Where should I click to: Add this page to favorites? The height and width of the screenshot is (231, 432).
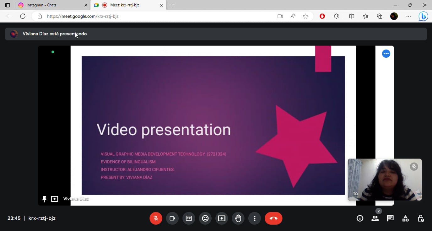[x=305, y=16]
